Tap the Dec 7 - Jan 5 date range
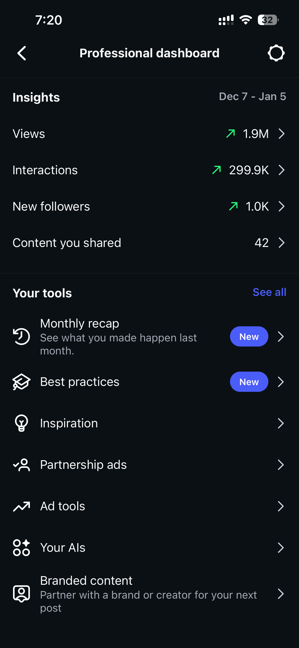Screen dimensions: 299x648 pos(252,97)
